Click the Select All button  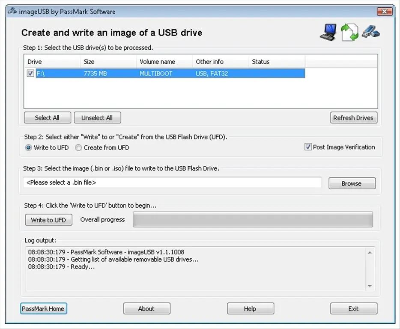coord(48,118)
